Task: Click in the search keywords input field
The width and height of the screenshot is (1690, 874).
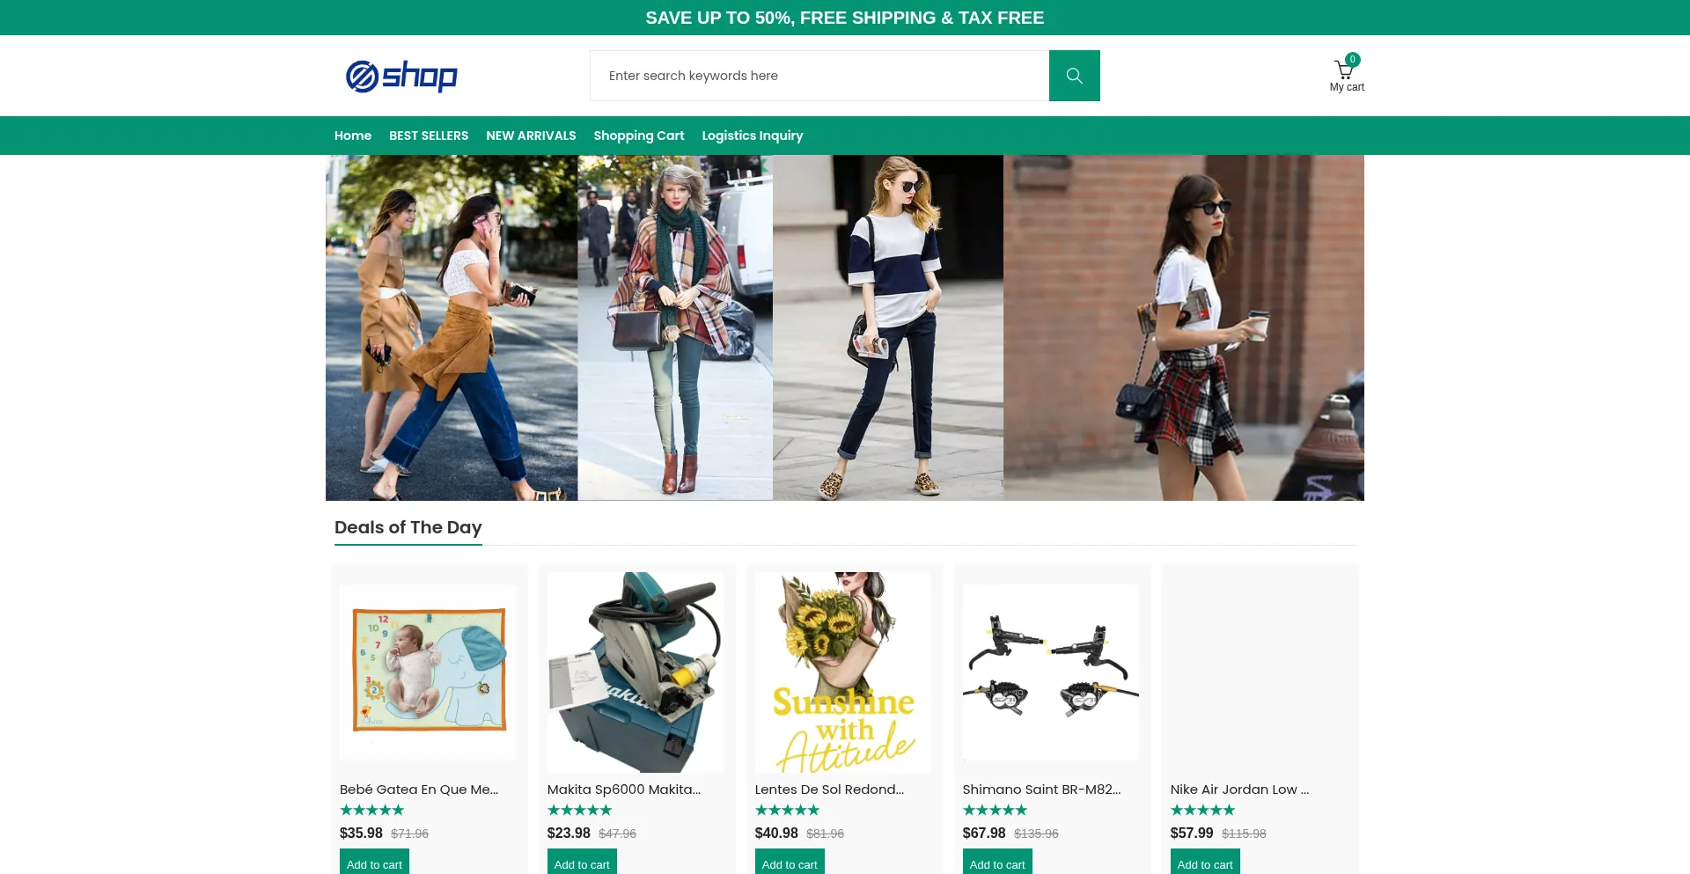Action: pos(819,76)
